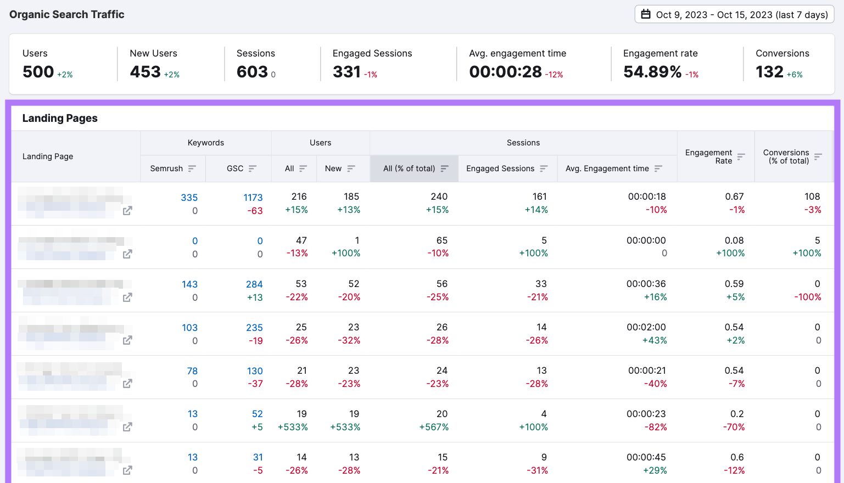
Task: Sort the Avg. Engagement time column
Action: click(658, 169)
